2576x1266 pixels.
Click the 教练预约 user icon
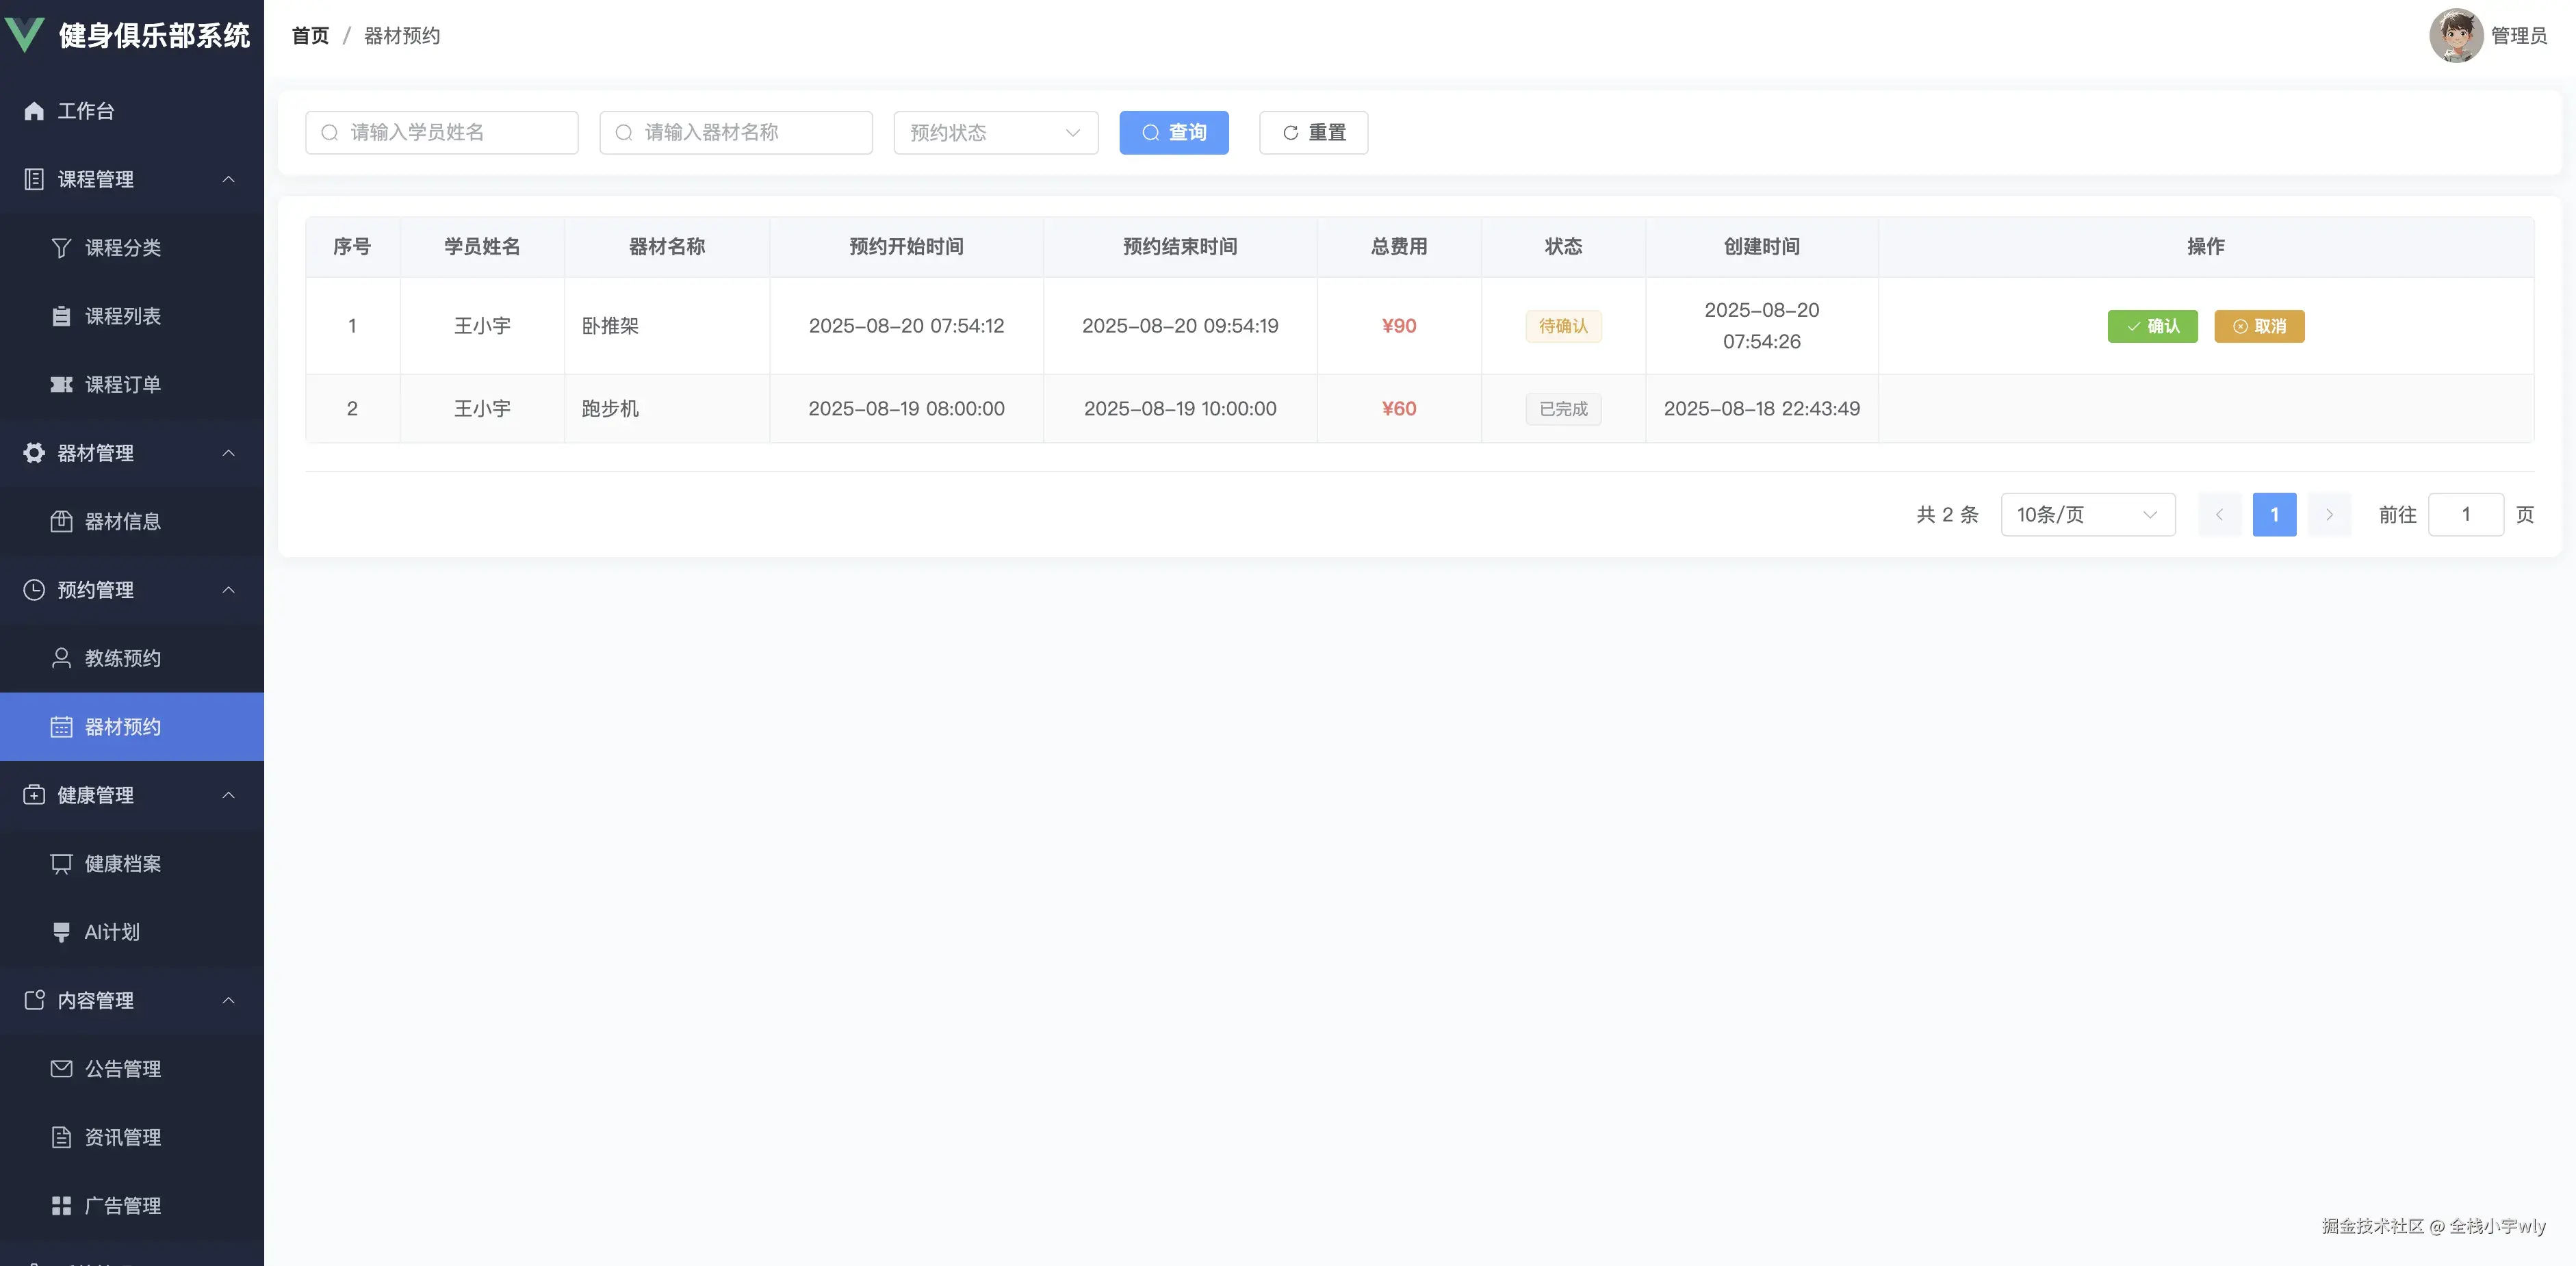coord(61,658)
